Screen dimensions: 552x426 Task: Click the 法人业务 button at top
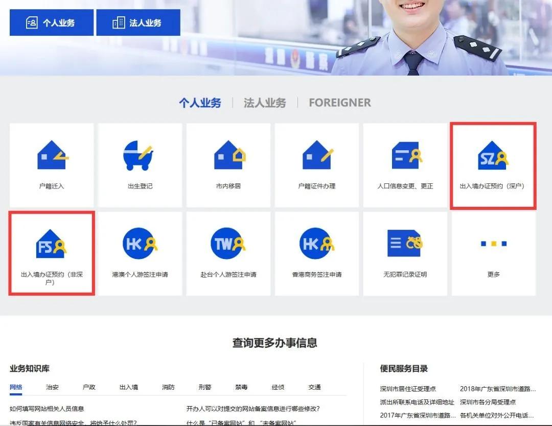139,22
